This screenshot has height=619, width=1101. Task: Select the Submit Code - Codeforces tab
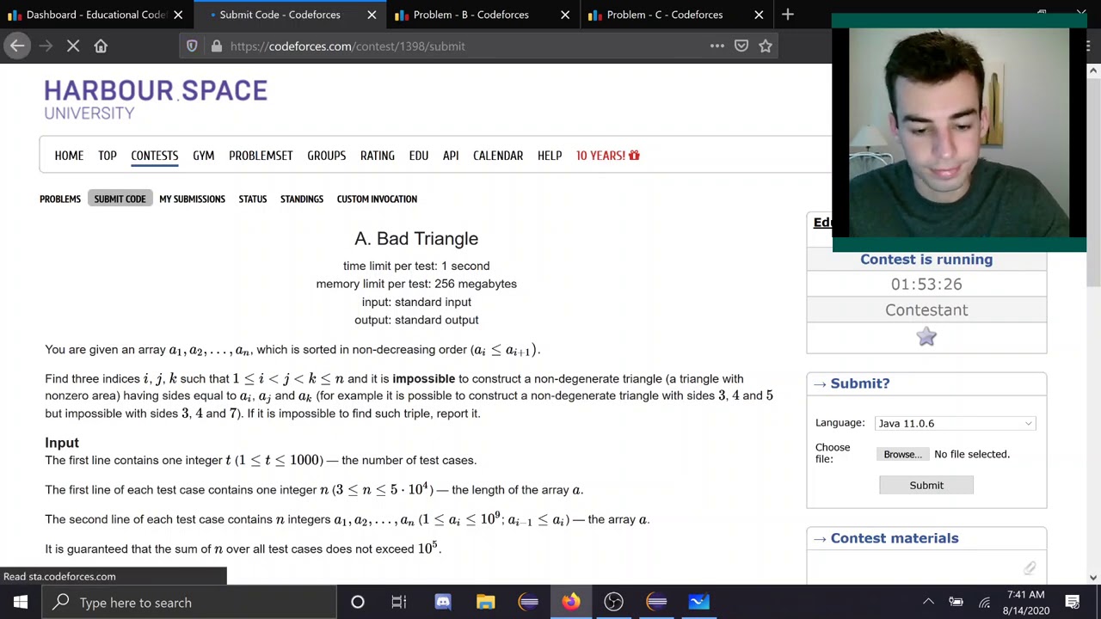click(x=288, y=15)
